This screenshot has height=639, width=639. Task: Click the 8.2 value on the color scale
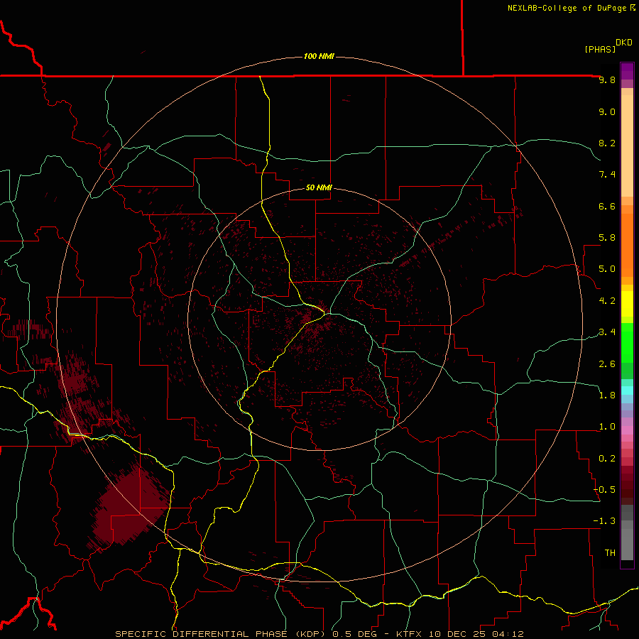[607, 143]
